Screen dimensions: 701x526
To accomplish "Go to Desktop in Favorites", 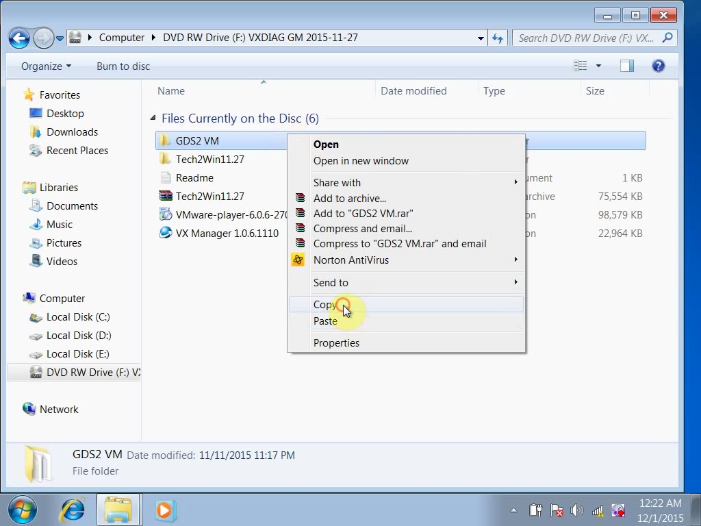I will [x=65, y=113].
